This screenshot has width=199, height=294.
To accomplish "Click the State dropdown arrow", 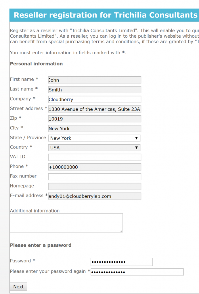I will (x=137, y=138).
